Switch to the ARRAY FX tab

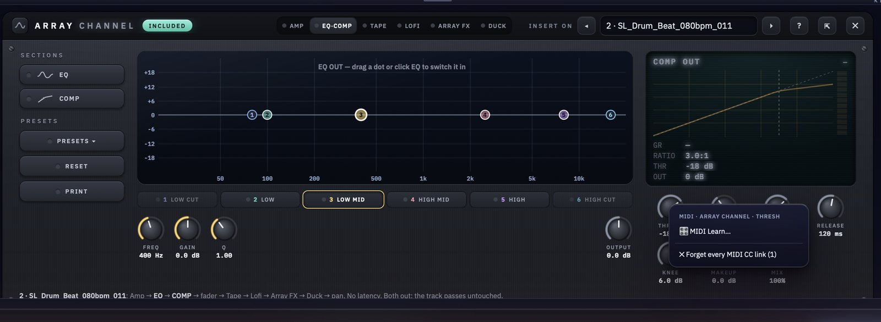tap(450, 26)
